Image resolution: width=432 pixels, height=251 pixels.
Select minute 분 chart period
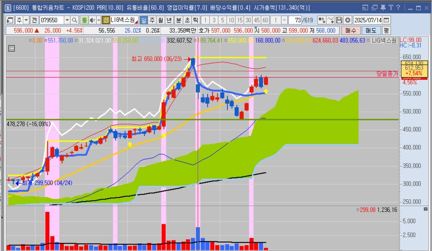(178, 20)
